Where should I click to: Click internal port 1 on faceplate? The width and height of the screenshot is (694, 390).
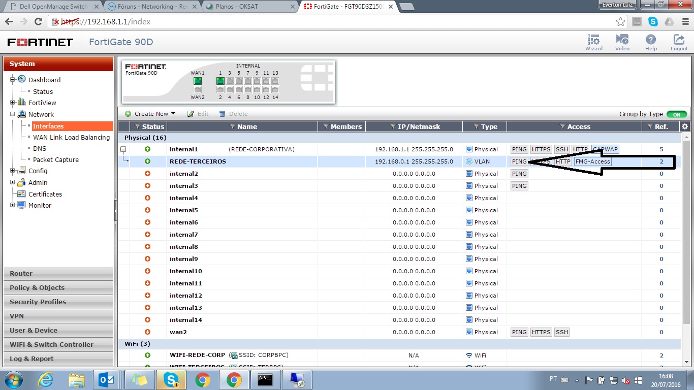click(220, 81)
